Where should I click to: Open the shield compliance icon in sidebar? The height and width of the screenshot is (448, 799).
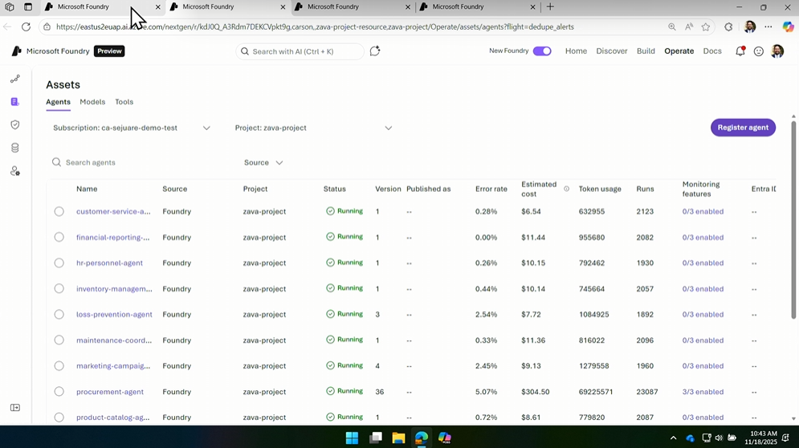pyautogui.click(x=14, y=124)
